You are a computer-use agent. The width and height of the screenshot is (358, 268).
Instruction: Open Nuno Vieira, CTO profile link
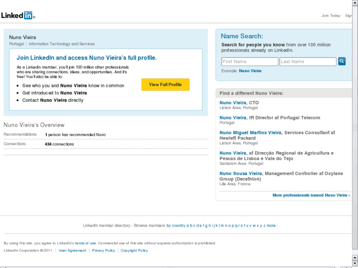232,103
